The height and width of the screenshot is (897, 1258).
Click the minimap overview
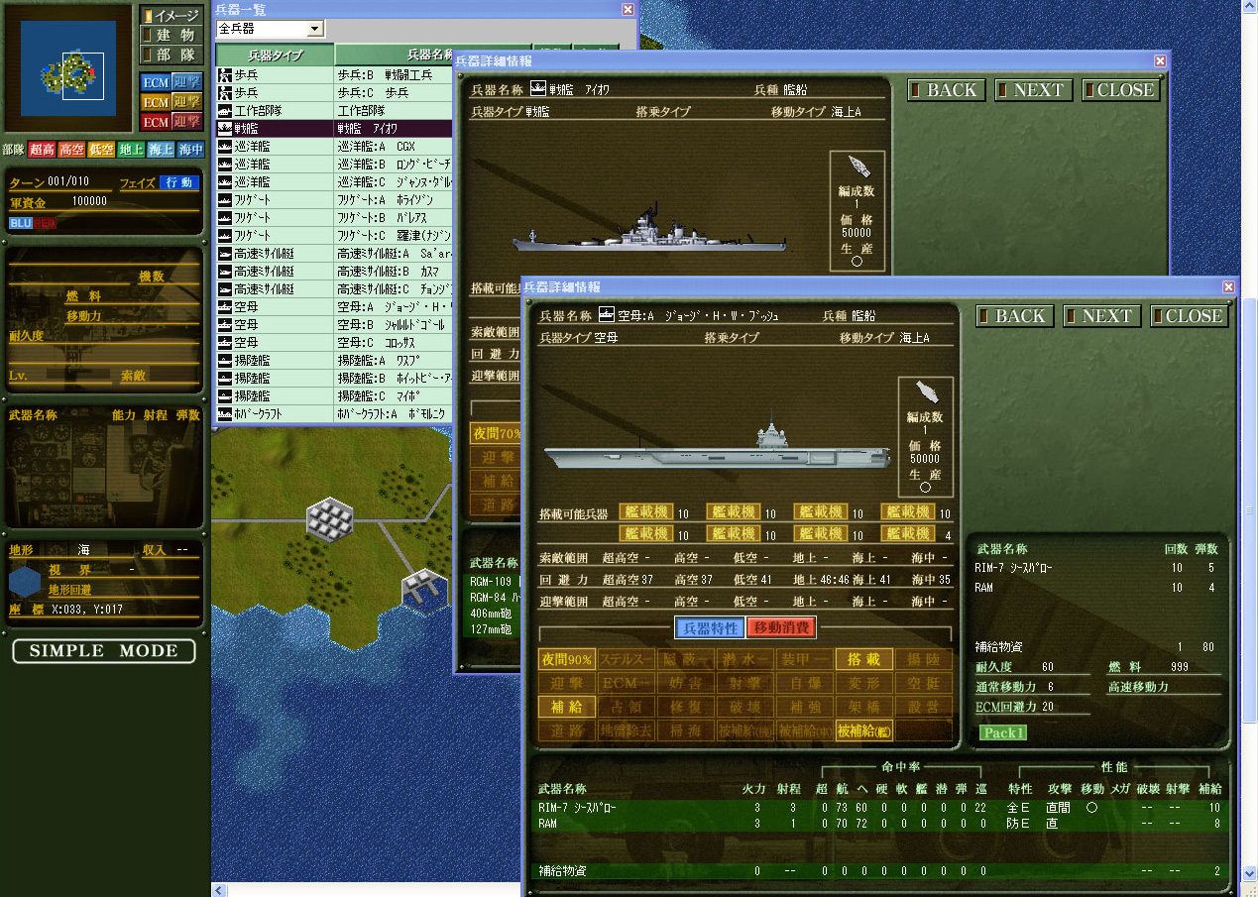68,68
